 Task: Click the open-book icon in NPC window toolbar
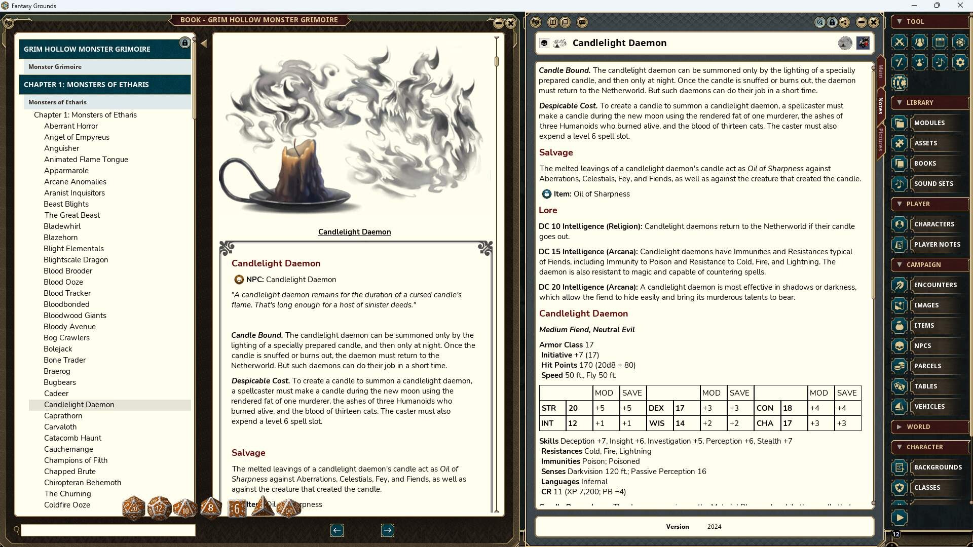pyautogui.click(x=553, y=22)
